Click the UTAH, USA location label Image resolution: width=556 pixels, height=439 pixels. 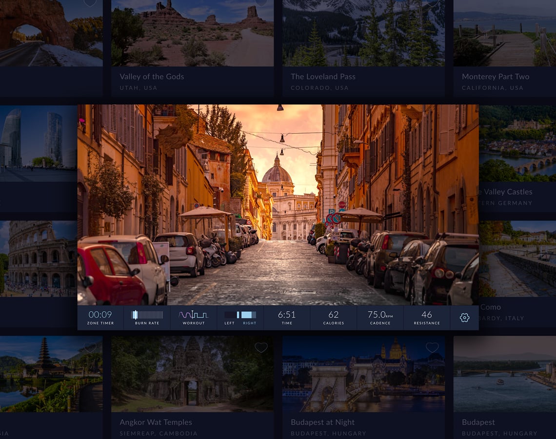(x=139, y=88)
